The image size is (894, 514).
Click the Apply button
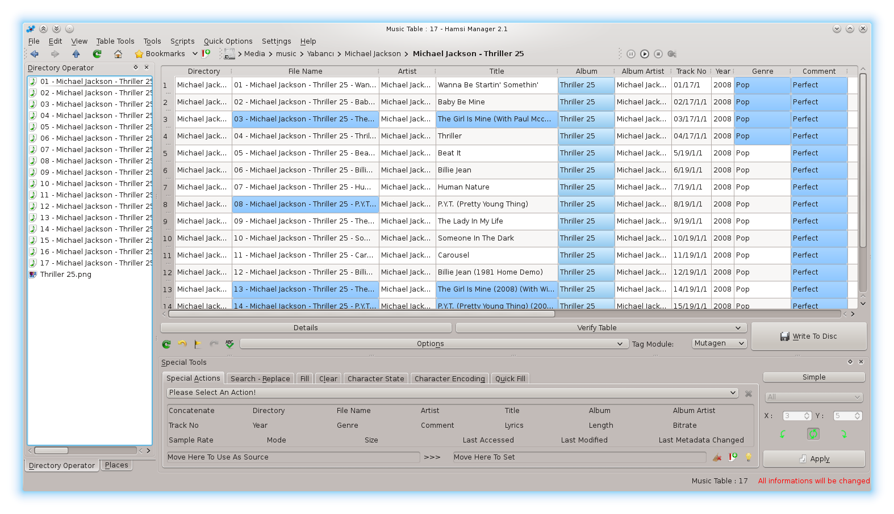pos(814,459)
